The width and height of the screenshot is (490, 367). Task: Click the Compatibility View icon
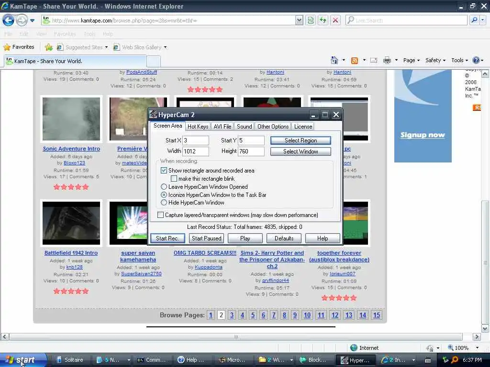310,21
